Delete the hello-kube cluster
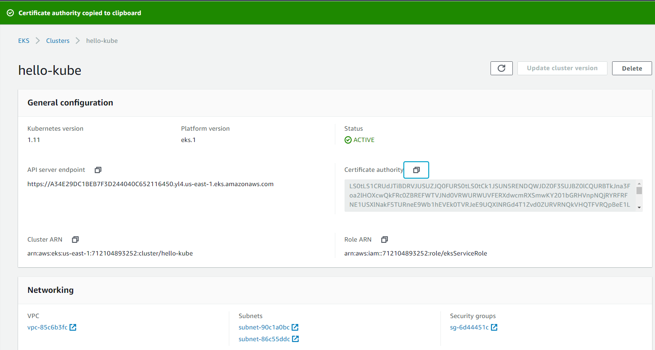This screenshot has height=350, width=655. pos(632,68)
